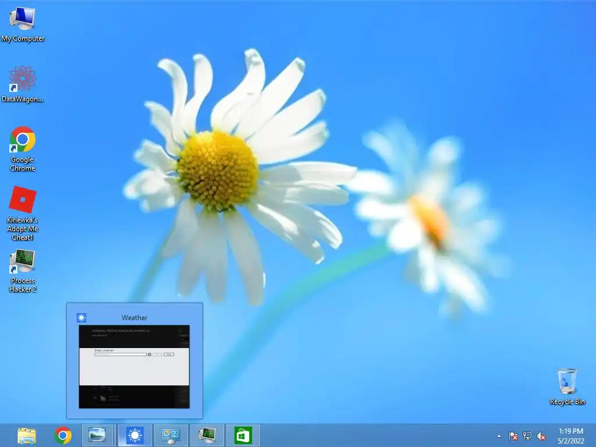Screen dimensions: 596x447
Task: Click the Weather app taskbar button
Action: pyautogui.click(x=134, y=435)
